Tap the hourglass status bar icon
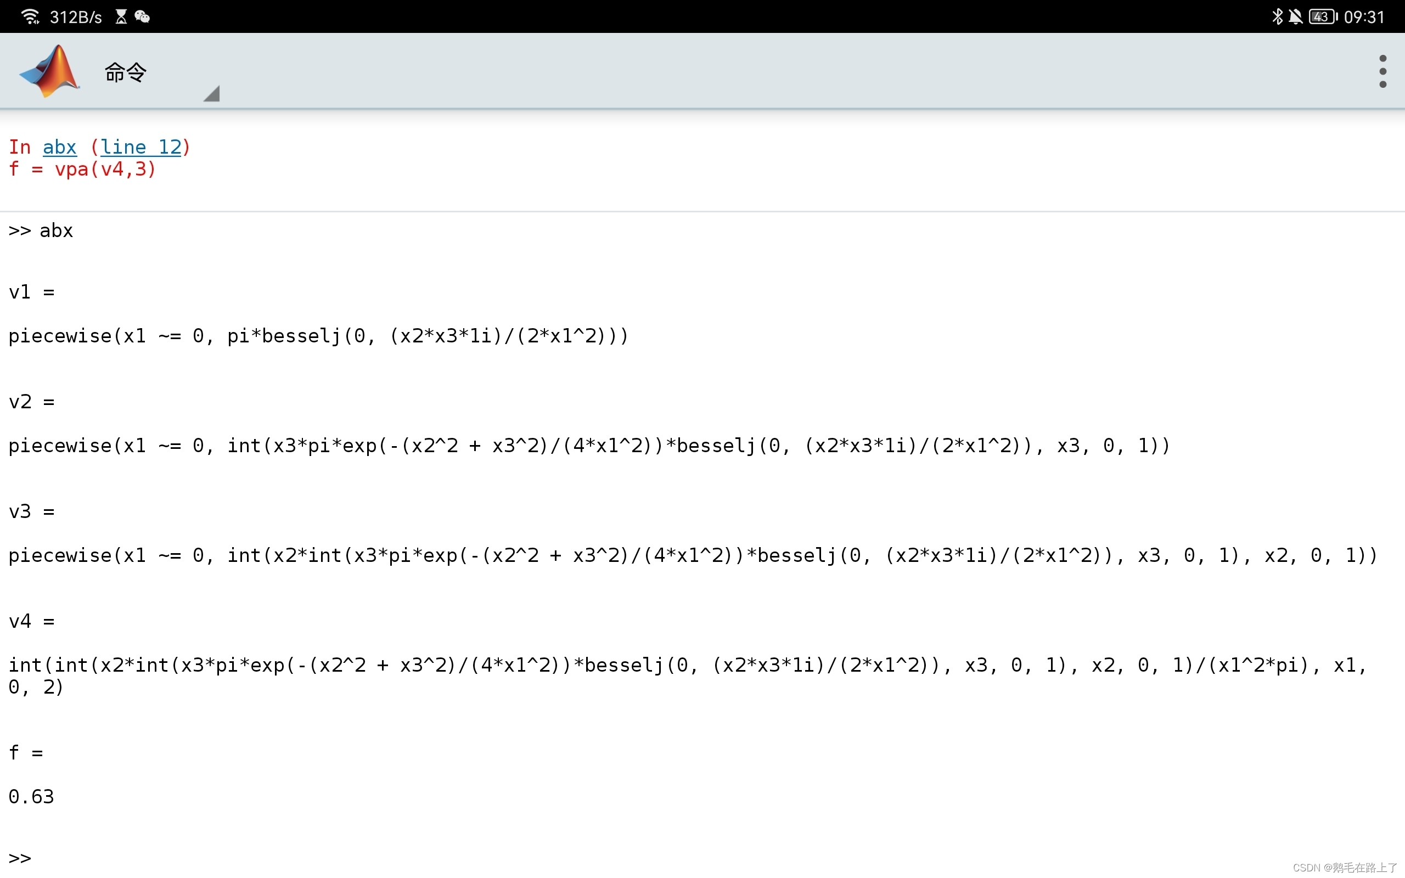Viewport: 1405px width, 878px height. tap(121, 17)
